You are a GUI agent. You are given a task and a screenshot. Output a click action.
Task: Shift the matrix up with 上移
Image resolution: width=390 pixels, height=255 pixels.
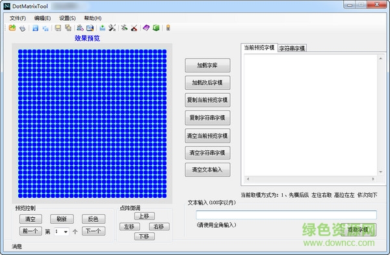[x=144, y=216]
